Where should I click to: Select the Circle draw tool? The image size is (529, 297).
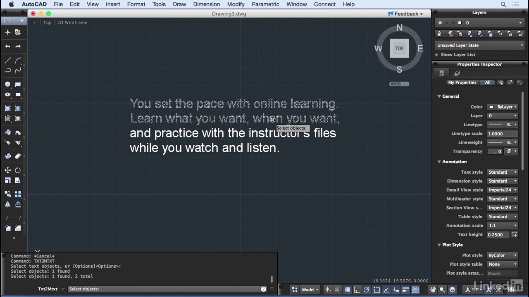[x=7, y=84]
